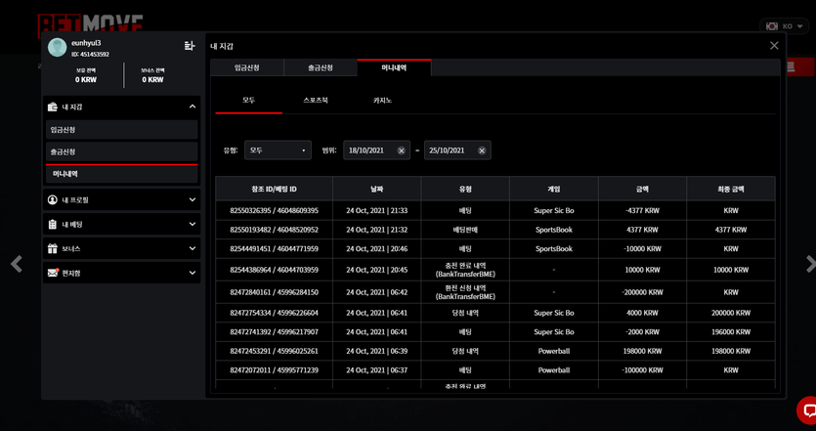This screenshot has width=816, height=431.
Task: Click the wallet icon for 내 지갑
Action: coord(53,107)
